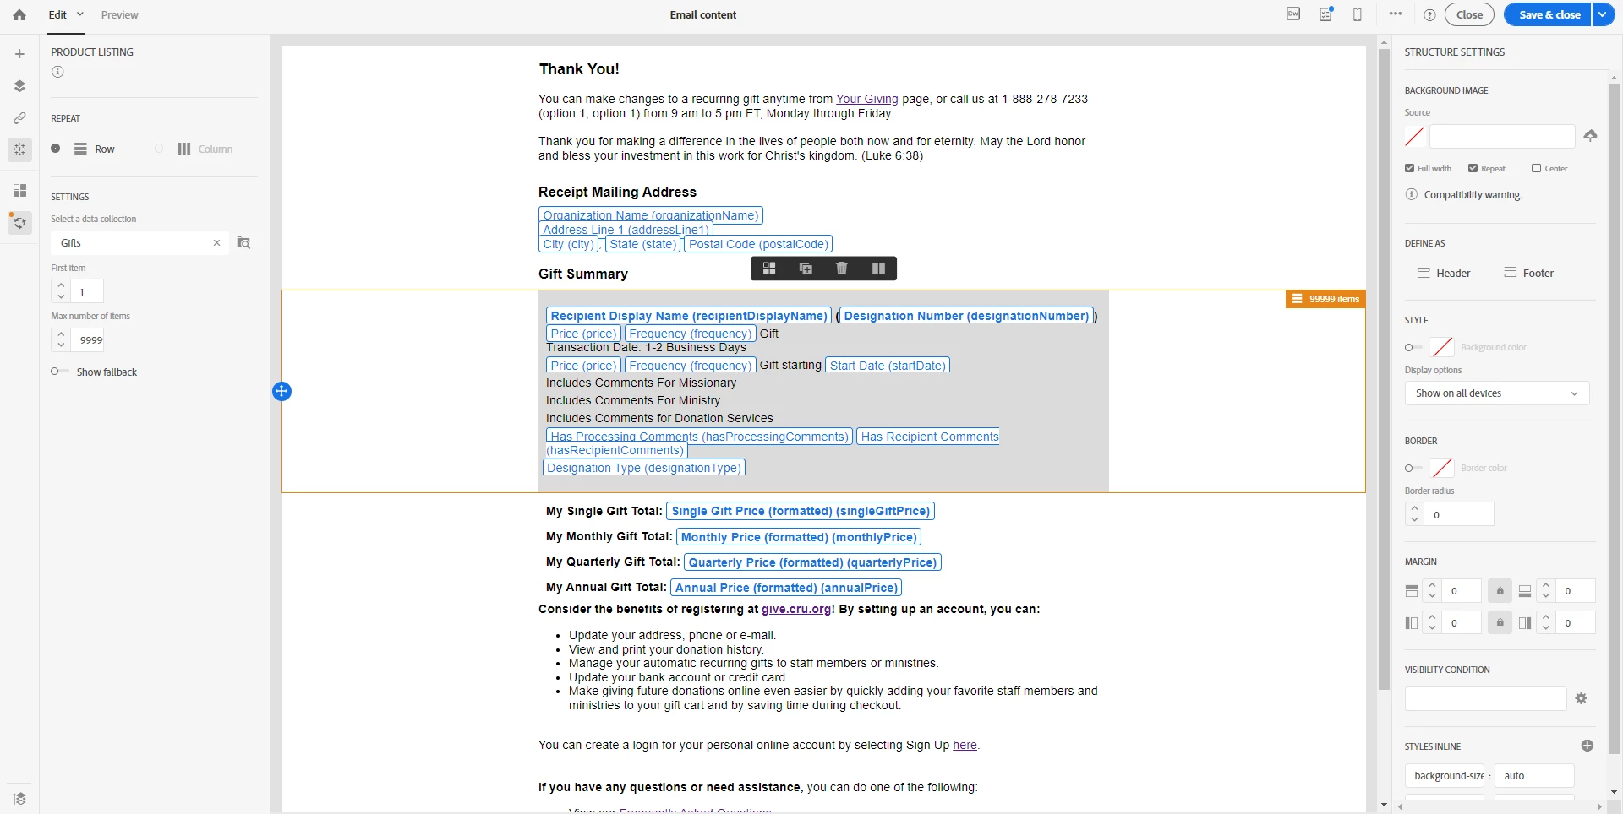Define structure as Footer

[x=1529, y=273]
